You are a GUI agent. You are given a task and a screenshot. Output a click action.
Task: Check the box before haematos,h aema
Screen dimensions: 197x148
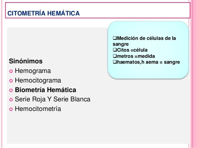115,62
